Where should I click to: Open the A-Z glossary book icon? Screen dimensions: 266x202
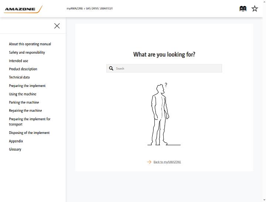pos(243,9)
